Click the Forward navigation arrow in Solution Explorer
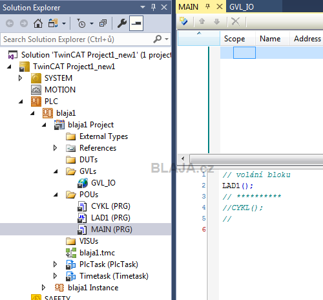This screenshot has width=323, height=300. click(x=24, y=23)
